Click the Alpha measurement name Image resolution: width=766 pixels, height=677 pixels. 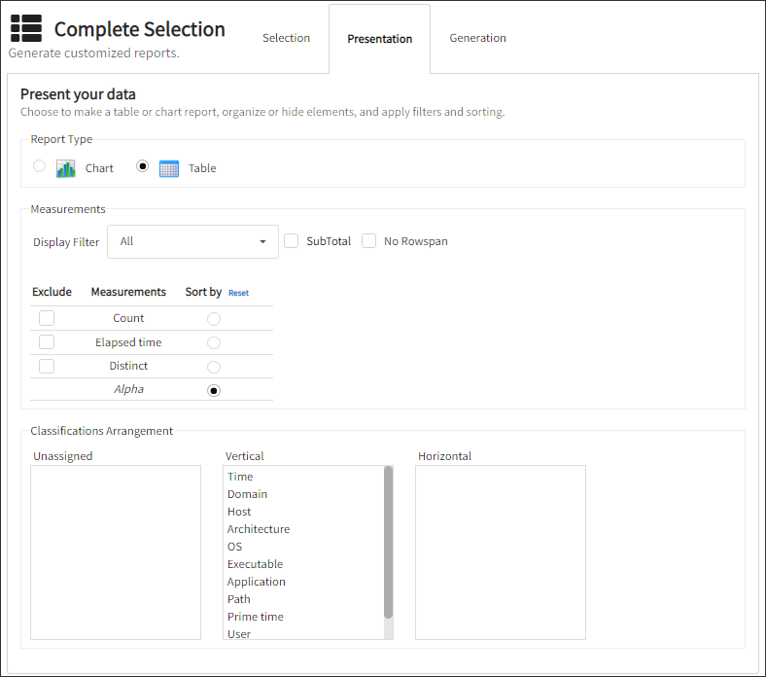point(129,390)
